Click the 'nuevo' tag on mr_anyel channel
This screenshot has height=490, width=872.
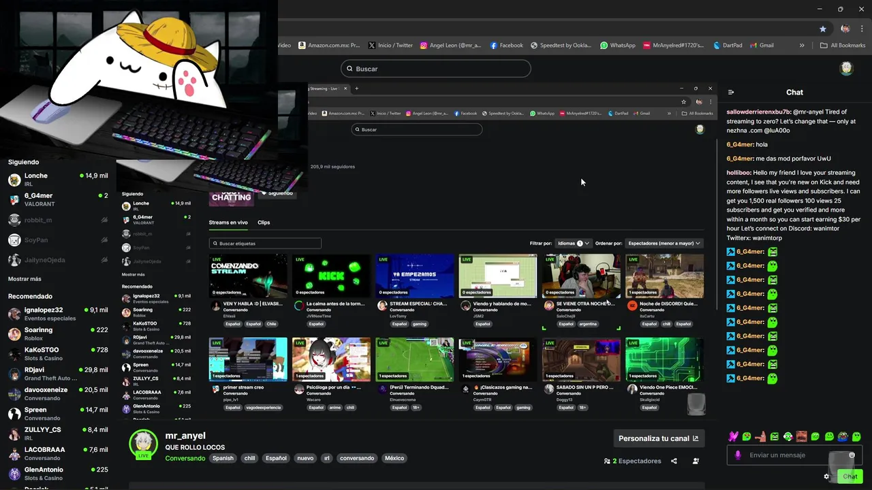[305, 458]
